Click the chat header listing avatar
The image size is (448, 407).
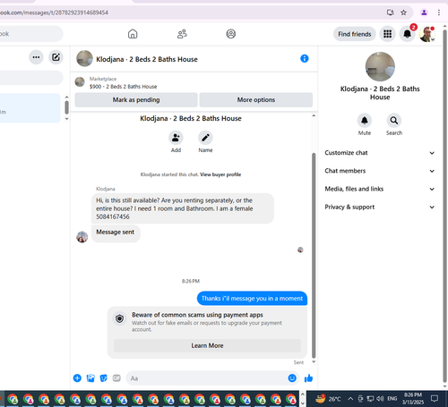(x=84, y=58)
